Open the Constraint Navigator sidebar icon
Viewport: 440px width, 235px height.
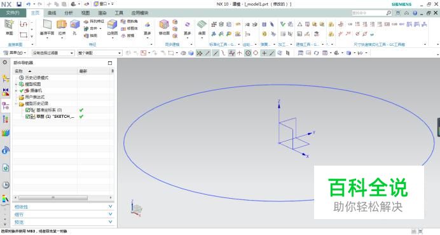click(x=5, y=92)
